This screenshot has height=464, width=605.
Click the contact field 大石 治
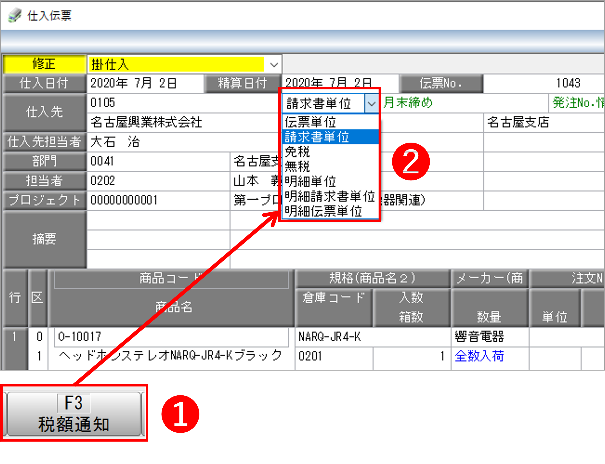pyautogui.click(x=184, y=142)
